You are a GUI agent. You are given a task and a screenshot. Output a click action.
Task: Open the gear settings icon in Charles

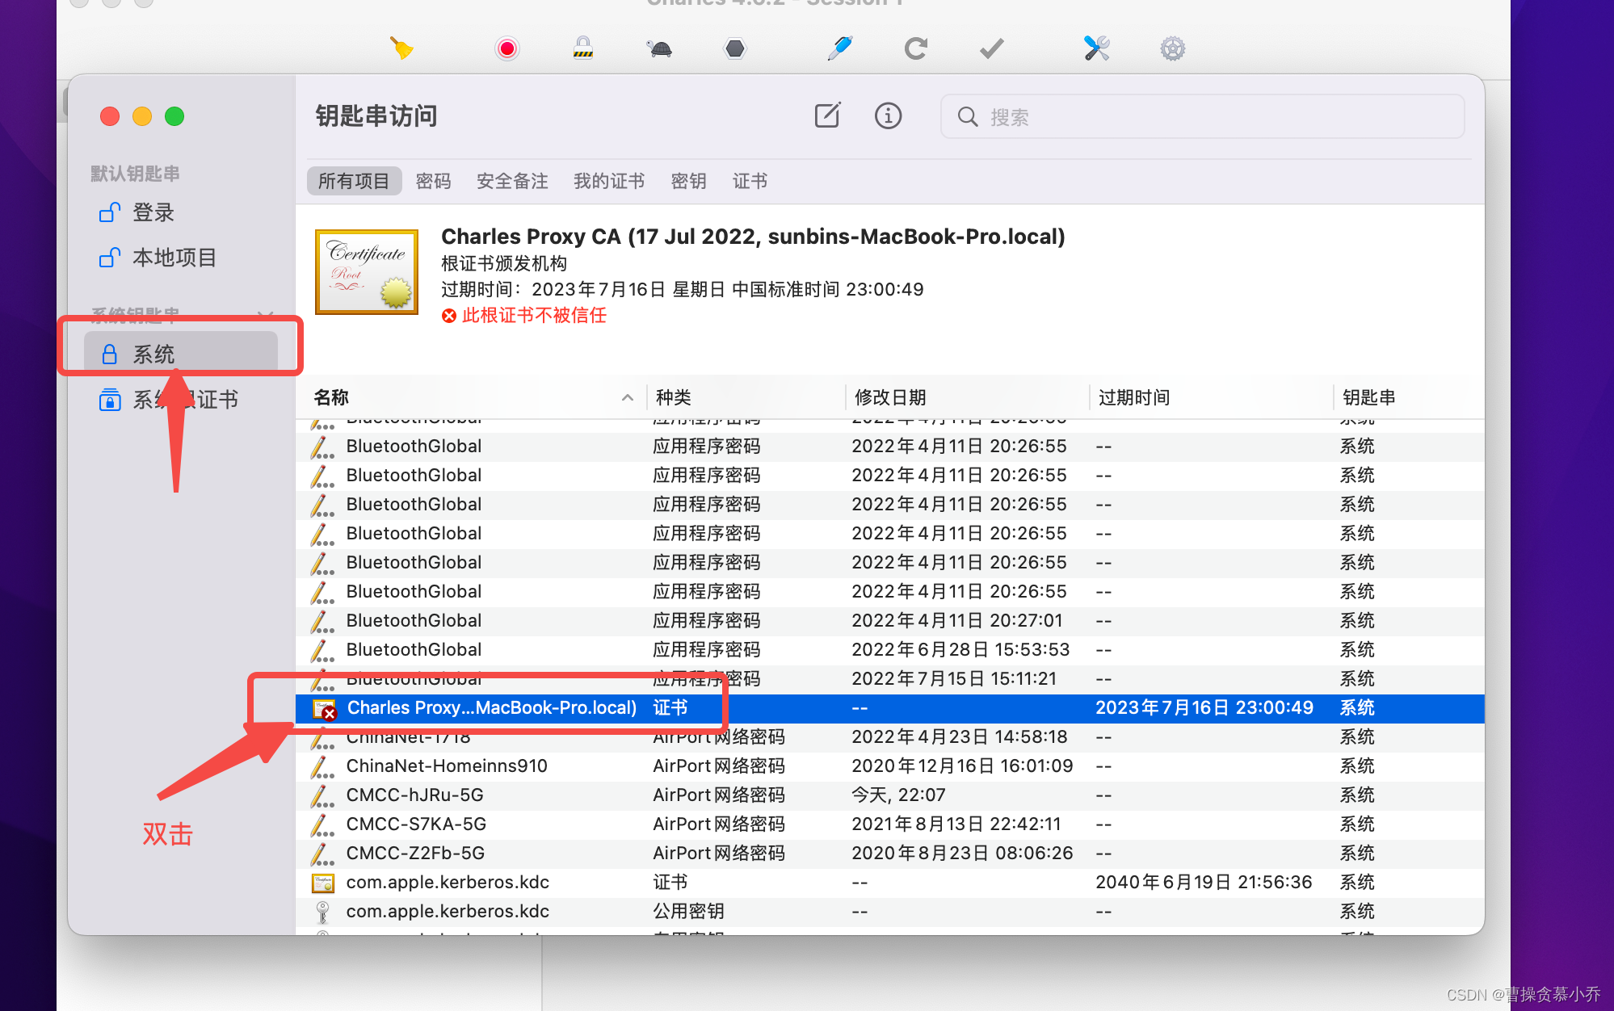pyautogui.click(x=1172, y=49)
